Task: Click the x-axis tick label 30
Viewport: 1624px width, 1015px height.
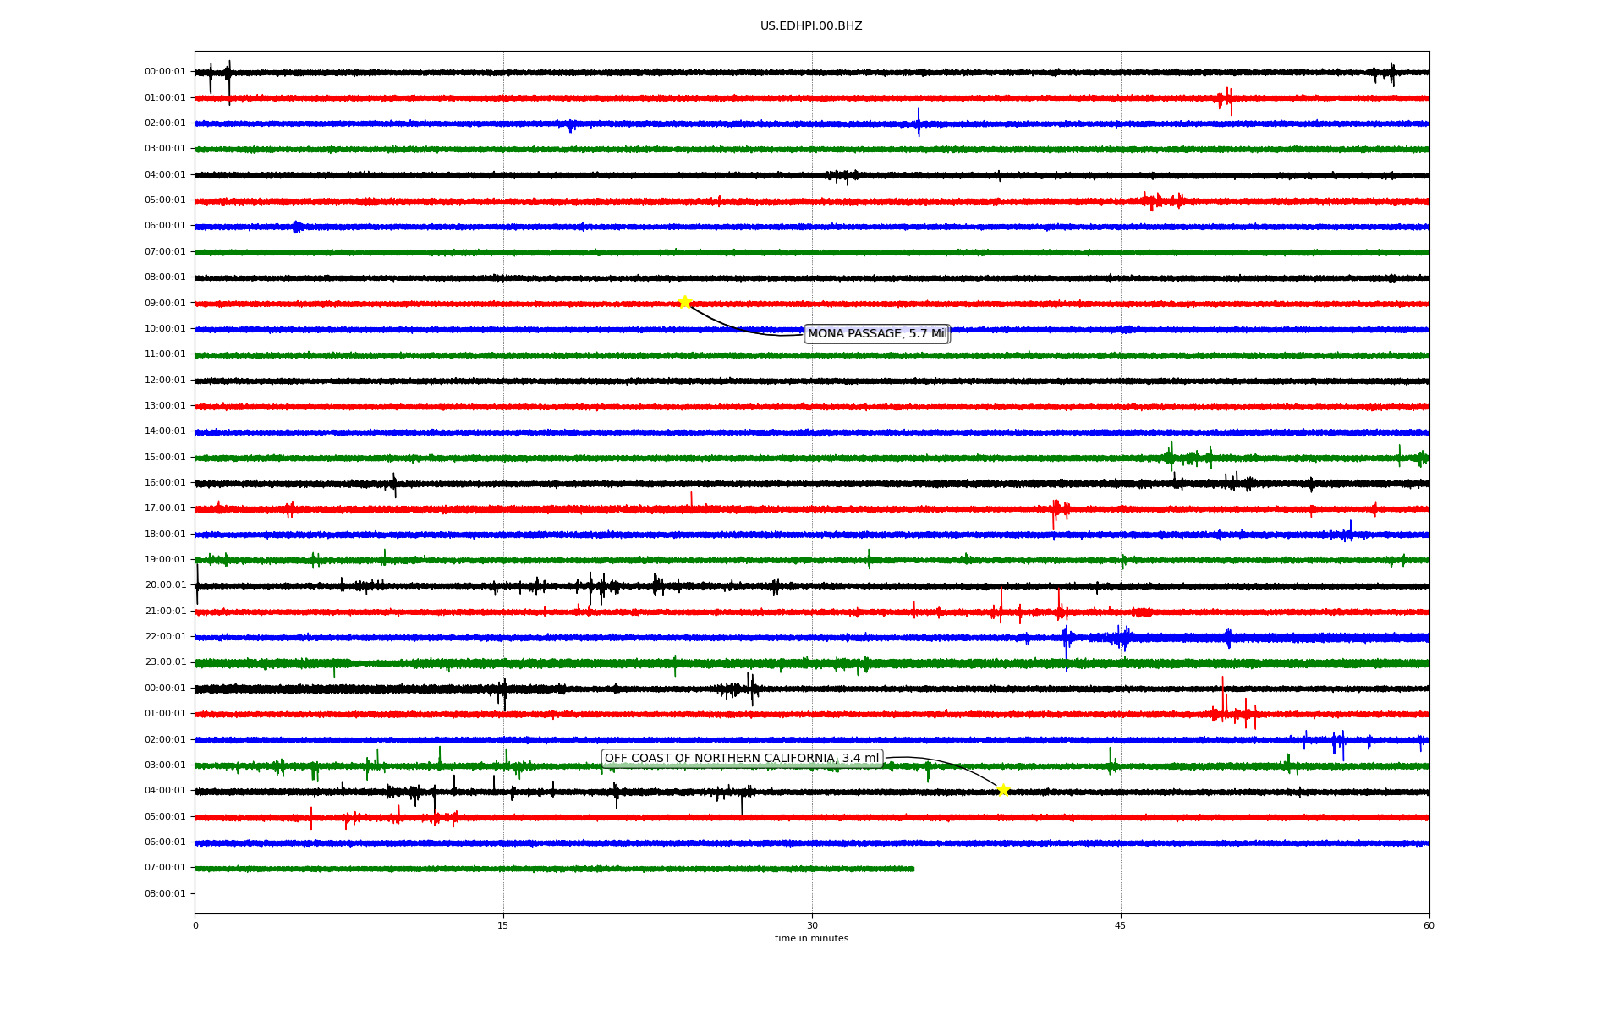Action: (812, 926)
